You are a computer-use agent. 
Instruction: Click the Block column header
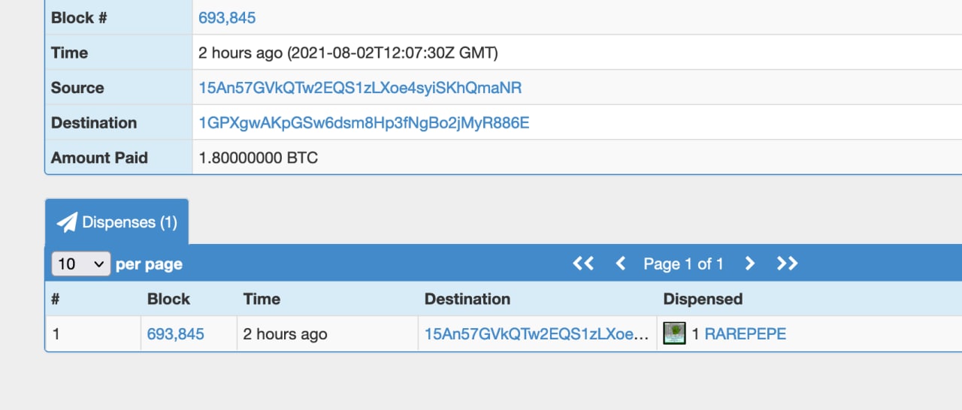coord(168,299)
